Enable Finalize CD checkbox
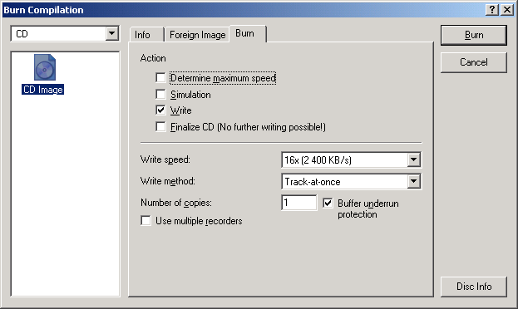Viewport: 518px width, 309px height. [x=160, y=127]
